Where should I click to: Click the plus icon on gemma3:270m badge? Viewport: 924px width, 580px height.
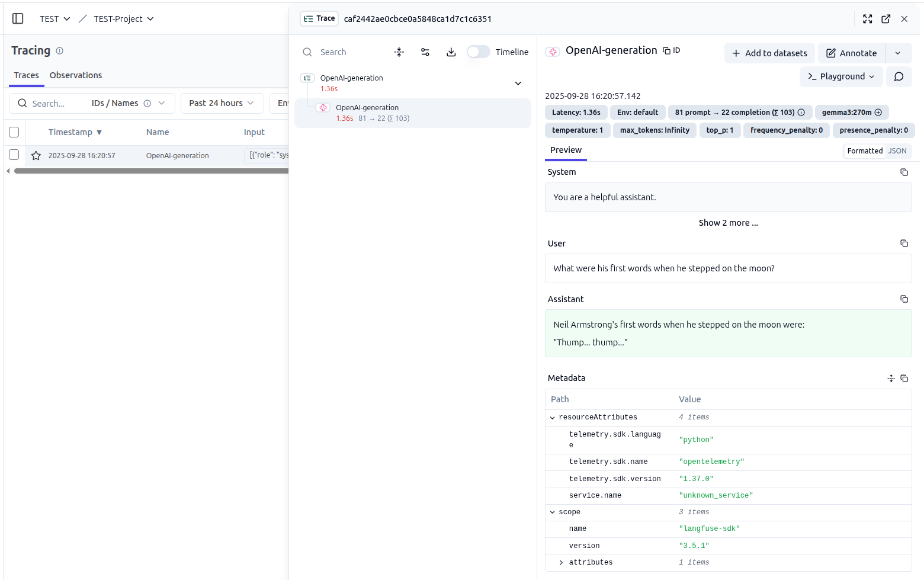[x=878, y=113]
